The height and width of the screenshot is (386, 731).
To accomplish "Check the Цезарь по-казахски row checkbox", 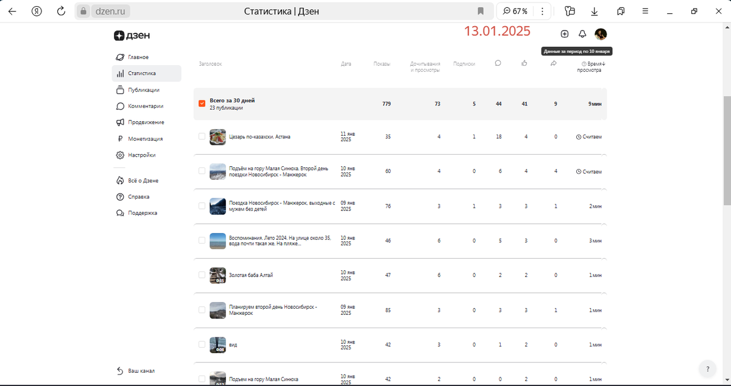I will (x=202, y=136).
